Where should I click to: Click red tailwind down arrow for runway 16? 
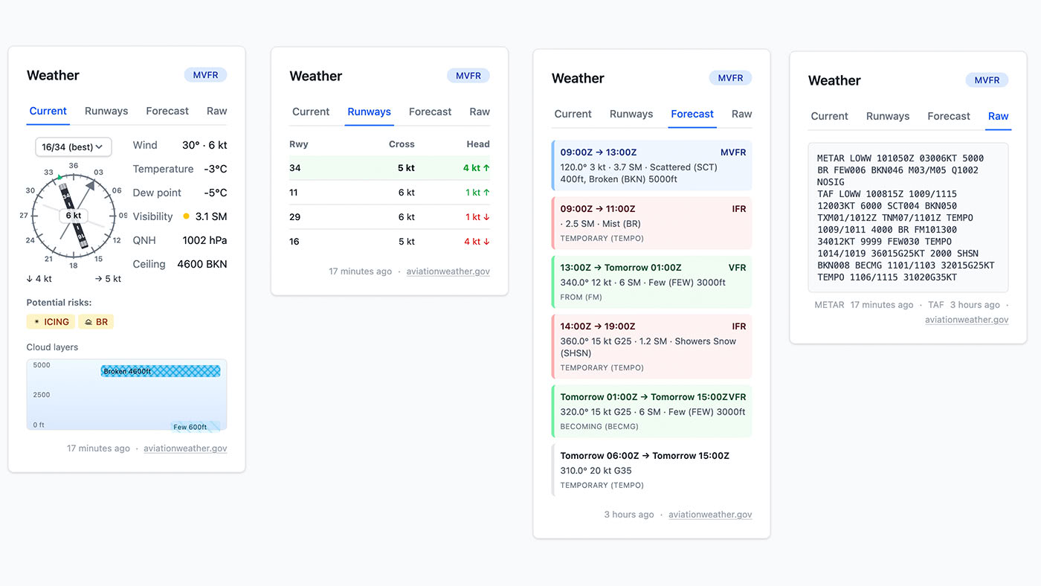pos(486,242)
